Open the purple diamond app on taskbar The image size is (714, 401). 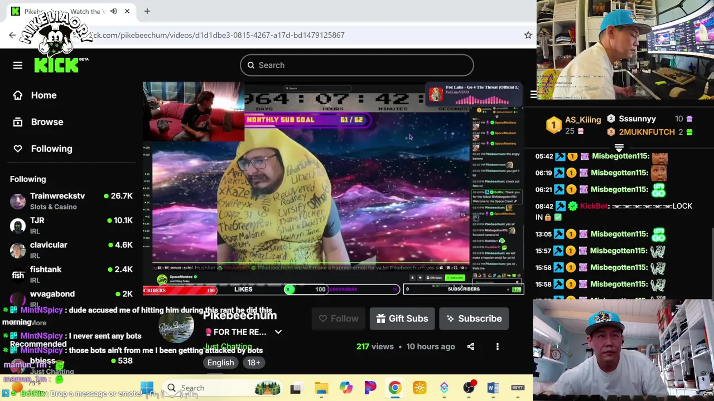pyautogui.click(x=444, y=388)
